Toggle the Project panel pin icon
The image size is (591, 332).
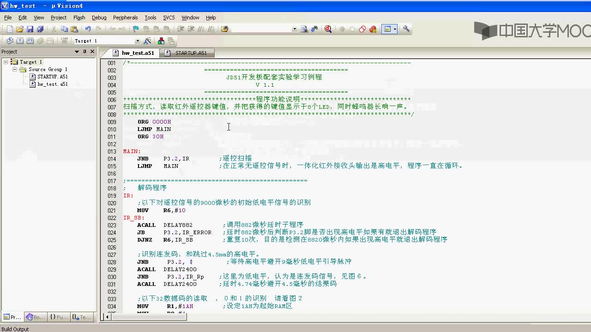click(x=84, y=52)
